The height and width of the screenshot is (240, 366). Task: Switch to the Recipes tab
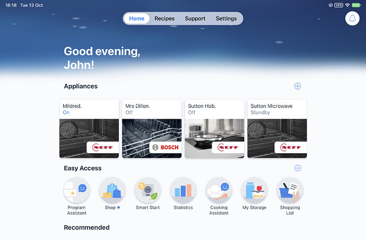[164, 19]
